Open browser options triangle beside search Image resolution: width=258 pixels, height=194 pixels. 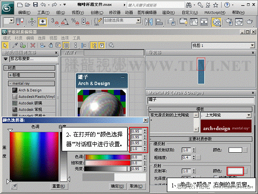[x=6, y=59]
